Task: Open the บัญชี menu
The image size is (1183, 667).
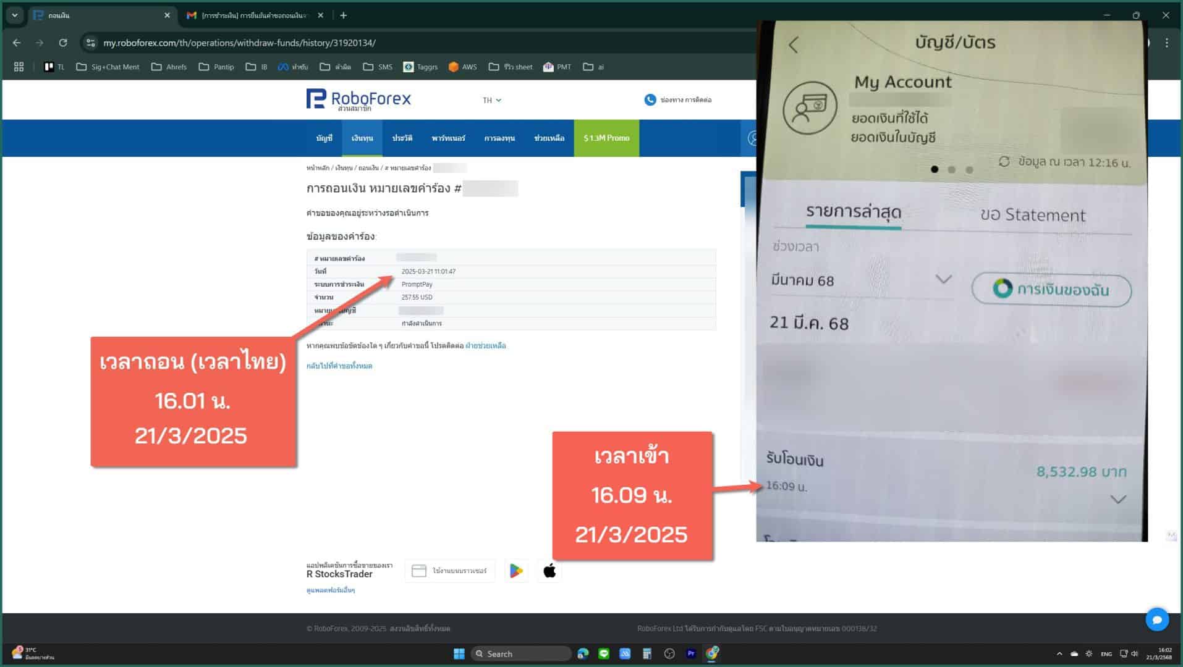Action: point(324,138)
